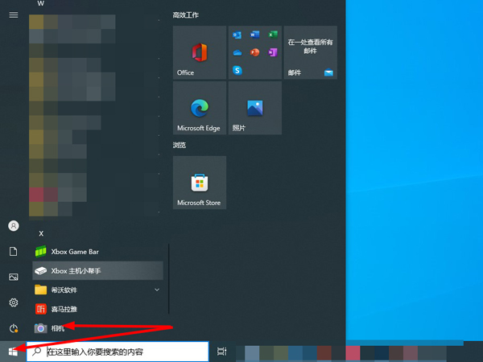The height and width of the screenshot is (362, 483).
Task: Click the search magnifier icon
Action: pos(37,352)
